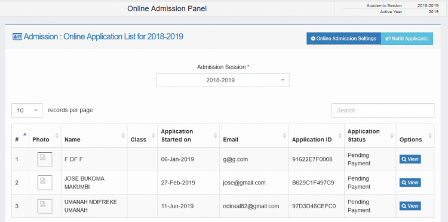Select application ID 91622E7F0008
448x222 pixels.
click(x=312, y=159)
